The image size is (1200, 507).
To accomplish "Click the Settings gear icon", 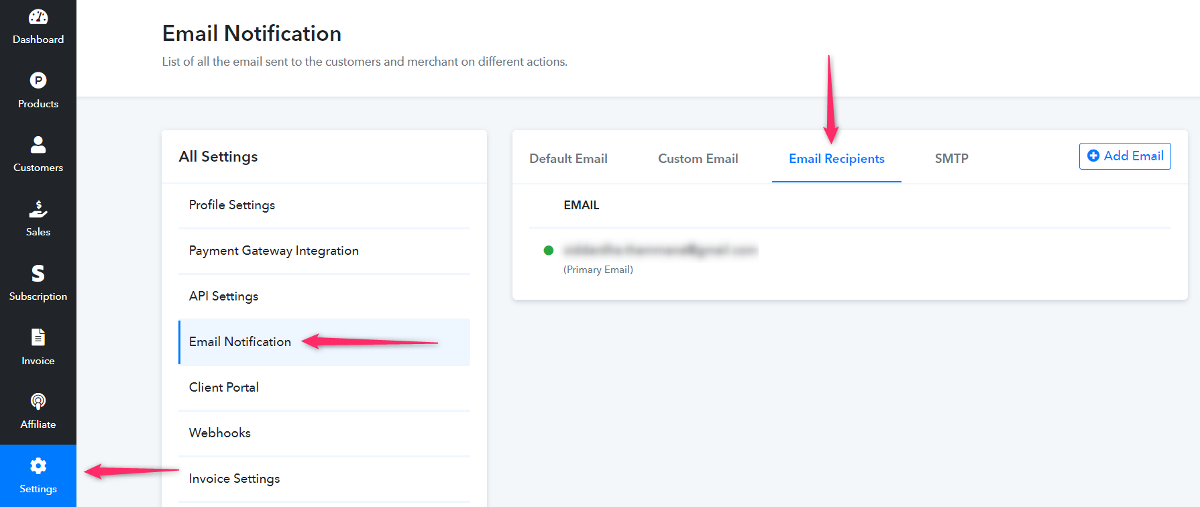I will [38, 466].
